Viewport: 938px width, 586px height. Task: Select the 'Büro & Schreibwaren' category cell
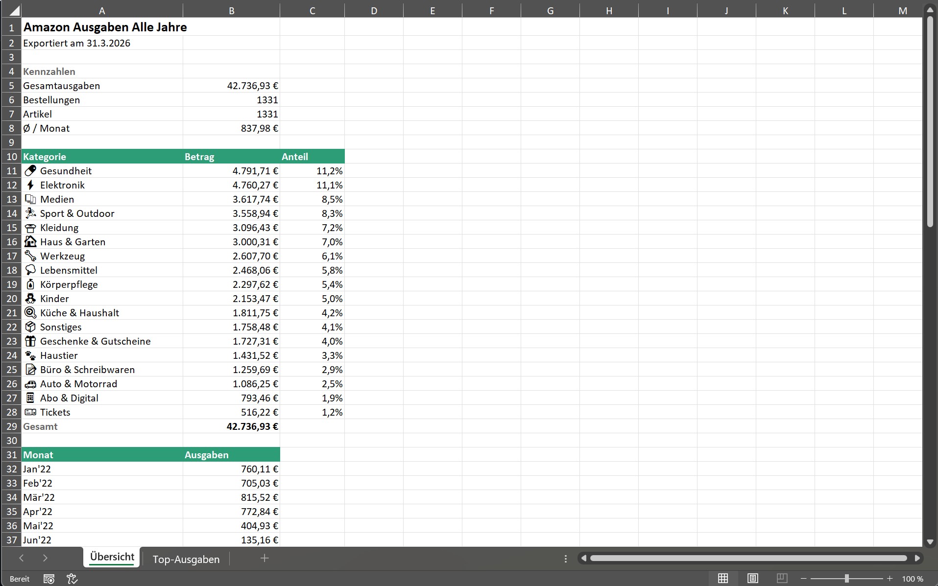pyautogui.click(x=102, y=370)
